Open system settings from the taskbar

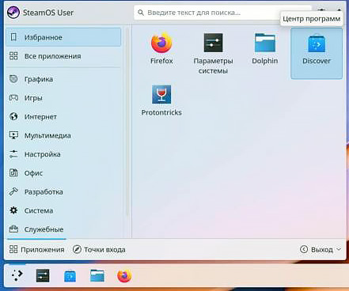pyautogui.click(x=43, y=276)
